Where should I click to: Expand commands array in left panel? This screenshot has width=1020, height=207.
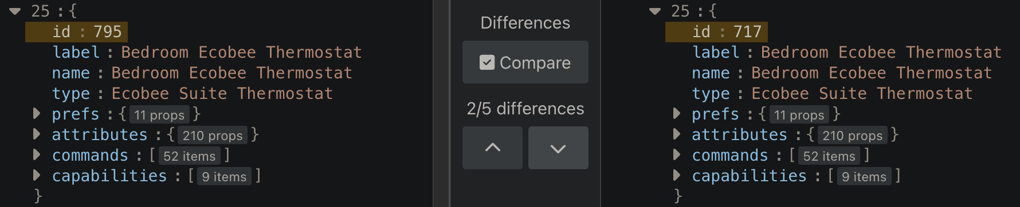pos(37,154)
